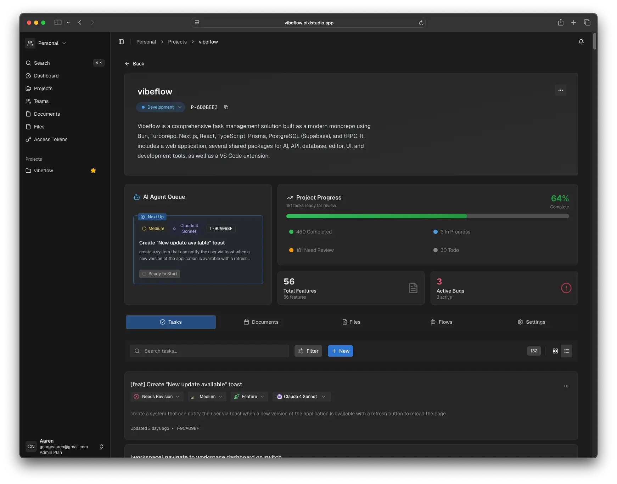Screen dimensions: 617x484
Task: Click the browser address bar
Action: (309, 23)
